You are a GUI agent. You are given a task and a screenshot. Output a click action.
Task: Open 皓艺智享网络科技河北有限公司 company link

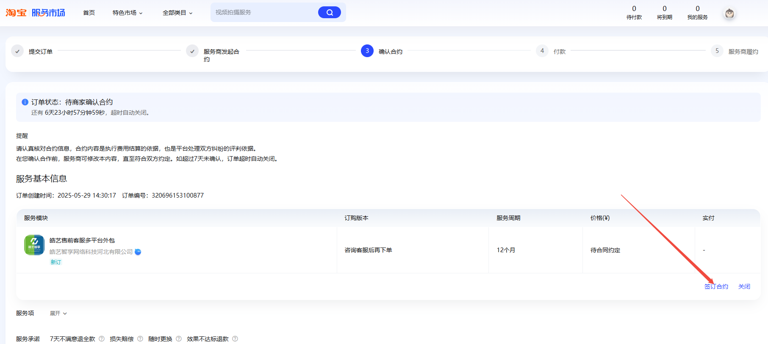pyautogui.click(x=91, y=252)
